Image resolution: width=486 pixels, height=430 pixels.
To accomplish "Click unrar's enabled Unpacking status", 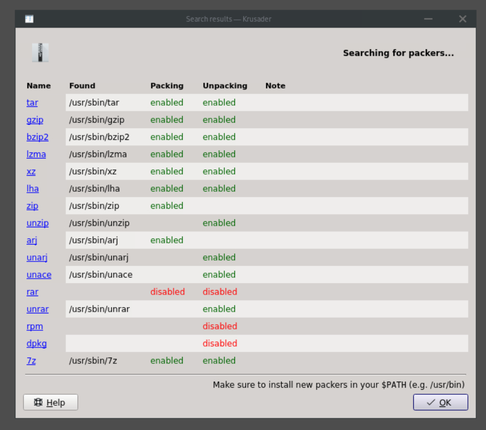I will click(x=219, y=309).
